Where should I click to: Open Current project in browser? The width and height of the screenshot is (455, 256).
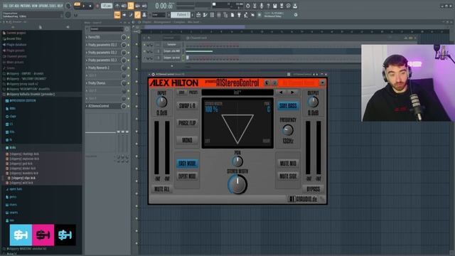[16, 33]
